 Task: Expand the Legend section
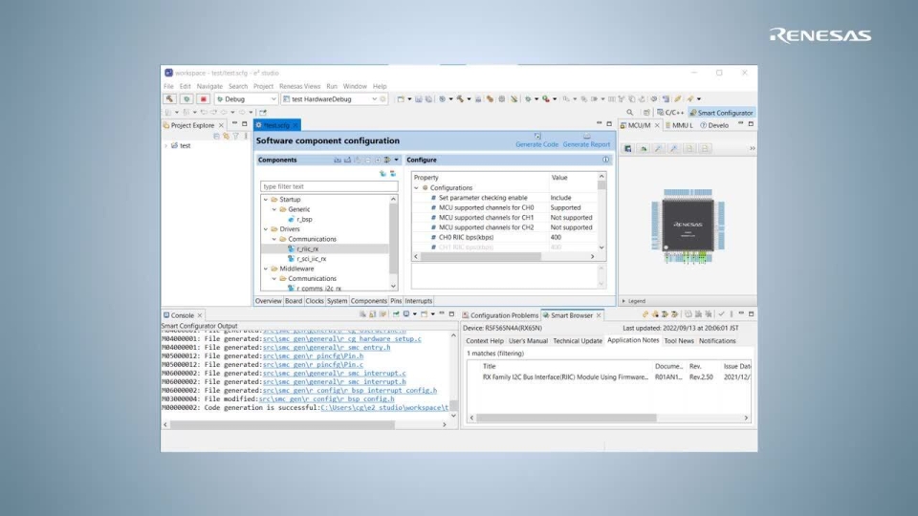click(624, 301)
